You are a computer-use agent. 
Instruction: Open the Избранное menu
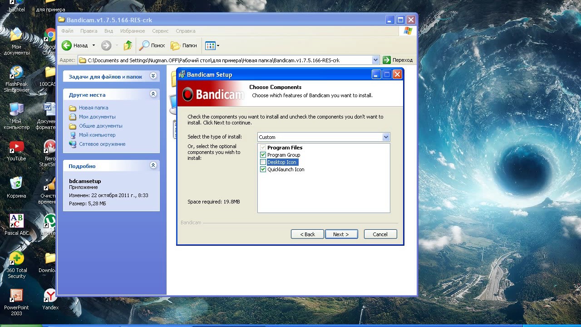tap(133, 31)
